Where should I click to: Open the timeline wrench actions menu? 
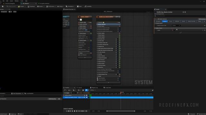point(65,90)
